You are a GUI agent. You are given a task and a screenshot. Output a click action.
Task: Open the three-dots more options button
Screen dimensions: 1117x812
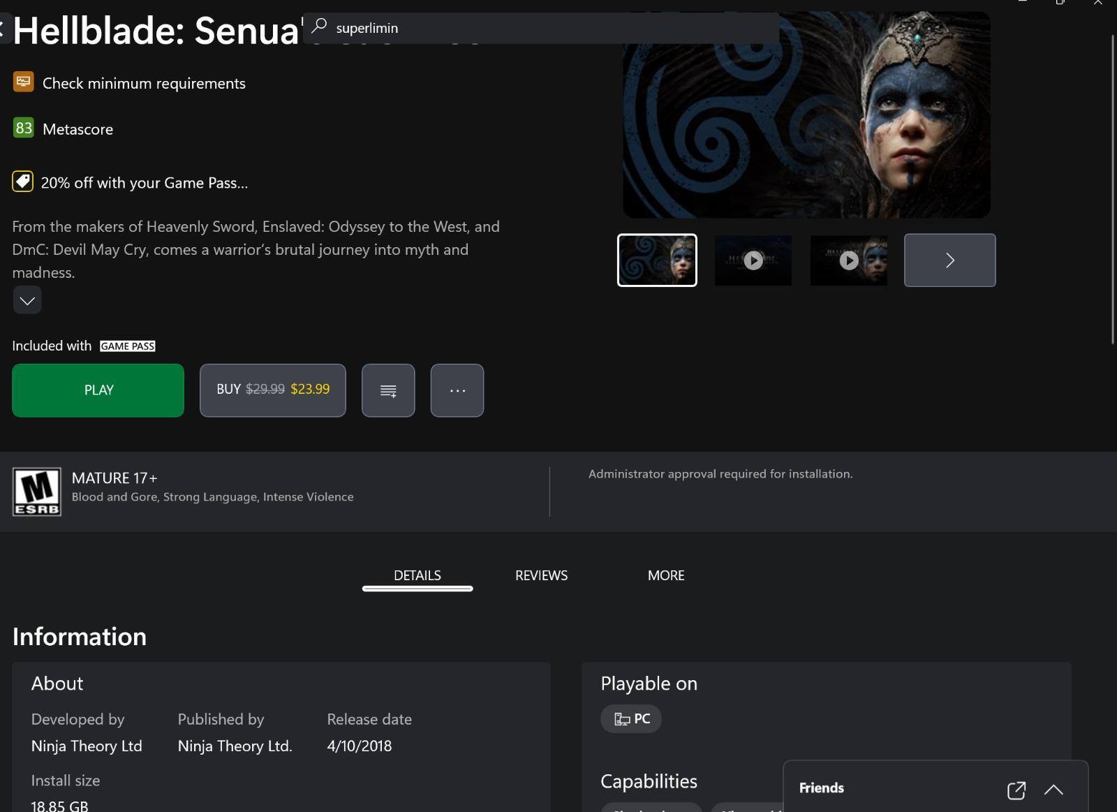(457, 390)
